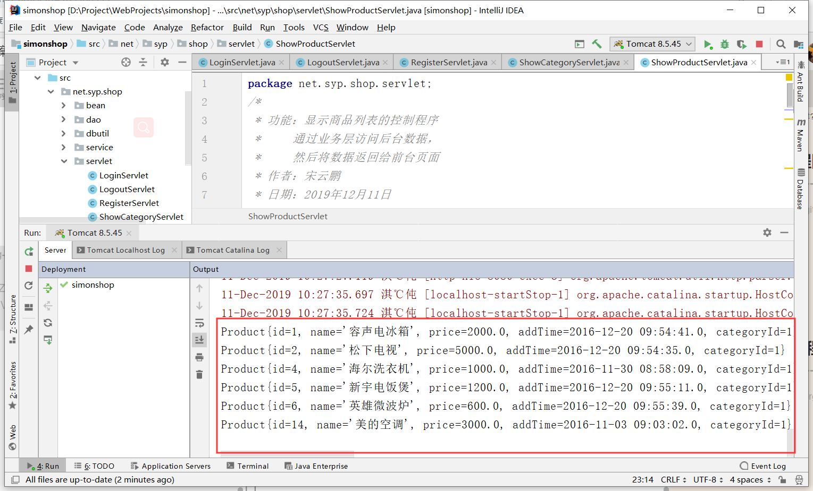Clear all console output trash icon
The width and height of the screenshot is (813, 491).
tap(199, 374)
